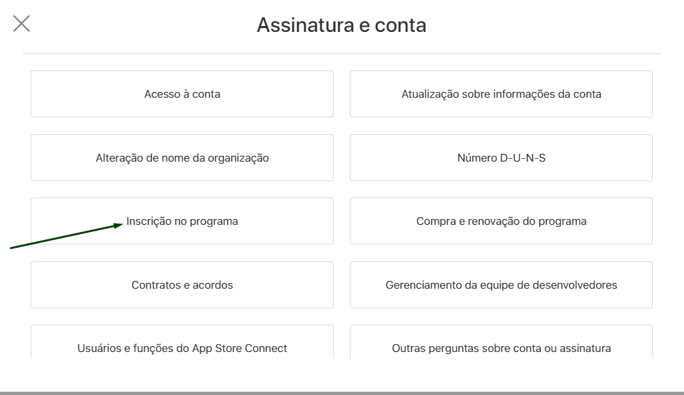Choose the program purchase and renewal topic

[x=501, y=221]
